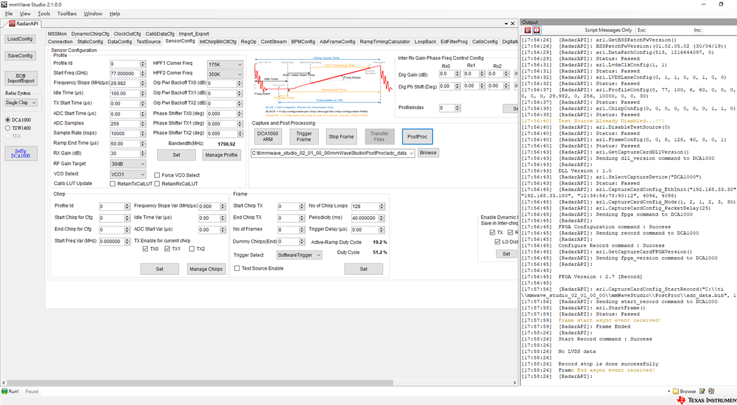This screenshot has width=737, height=405.
Task: Open the File menu
Action: pos(9,14)
